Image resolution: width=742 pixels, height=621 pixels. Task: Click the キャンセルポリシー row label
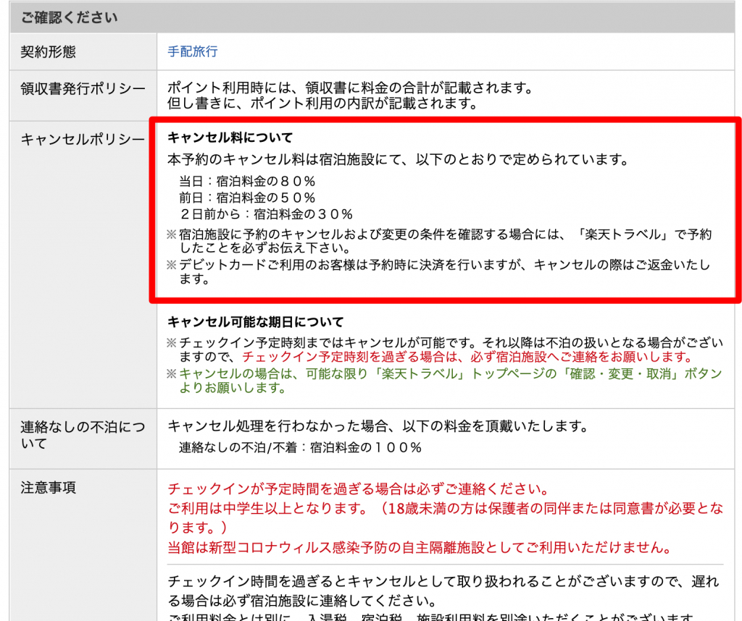(83, 139)
